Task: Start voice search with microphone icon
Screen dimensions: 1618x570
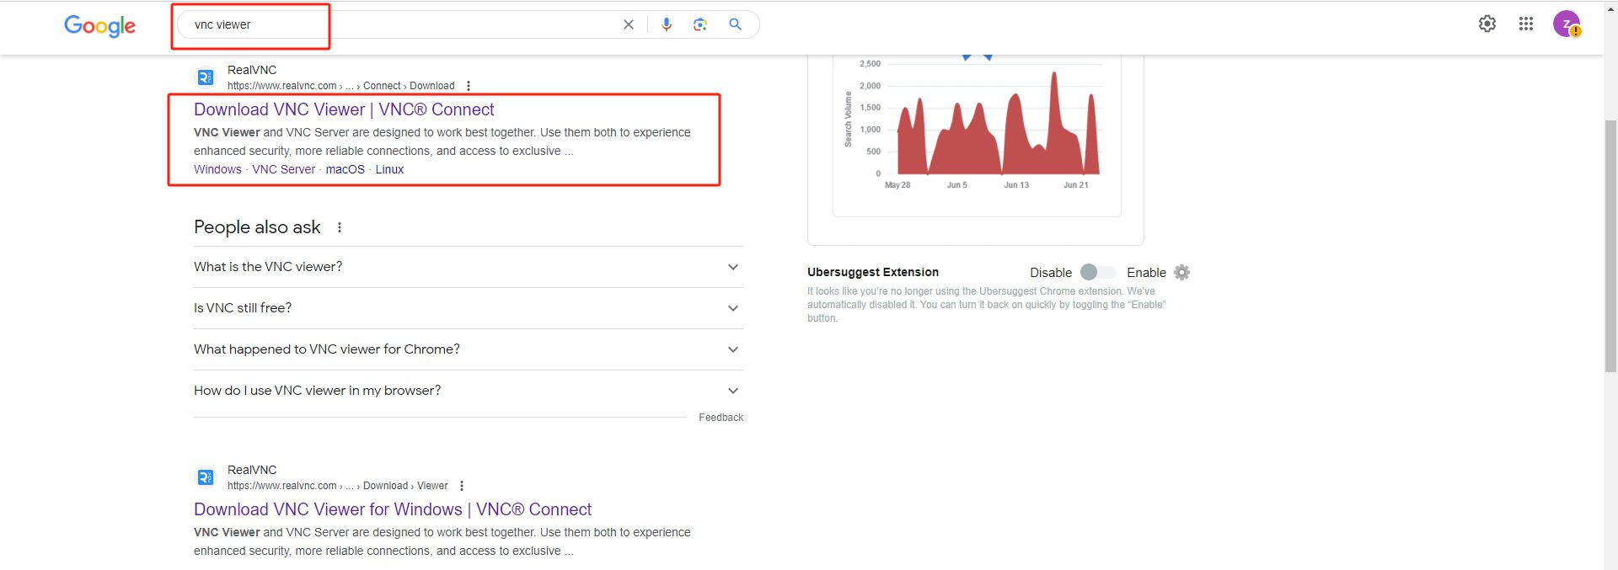Action: pos(667,24)
